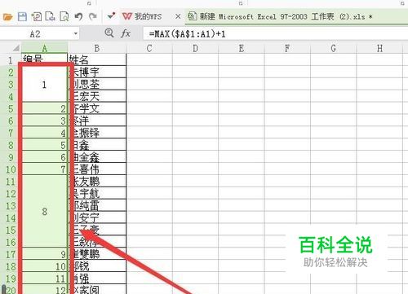Click the name cell ending in 振铎
Viewport: 408px width, 294px height.
97,133
